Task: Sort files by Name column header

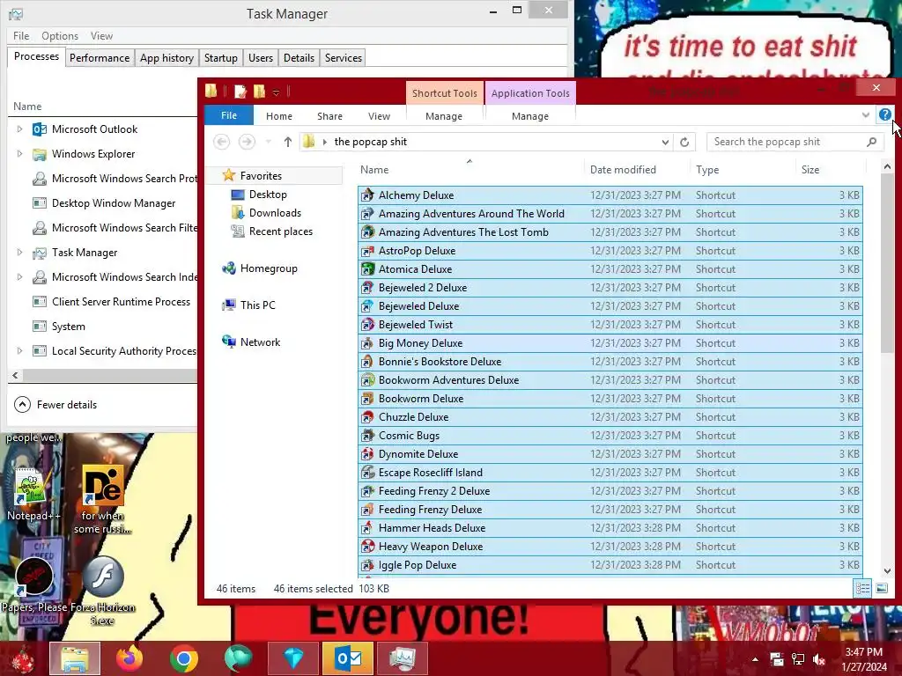Action: 469,170
